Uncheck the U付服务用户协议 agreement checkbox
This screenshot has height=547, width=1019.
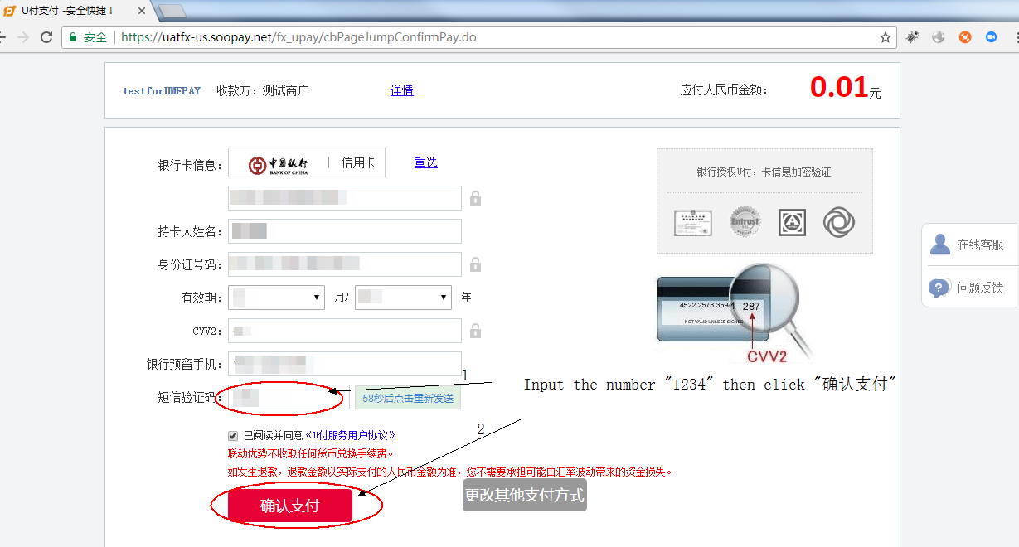coord(233,435)
